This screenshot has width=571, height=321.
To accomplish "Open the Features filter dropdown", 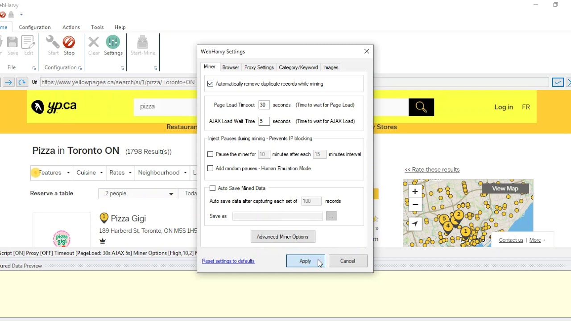I will [52, 173].
